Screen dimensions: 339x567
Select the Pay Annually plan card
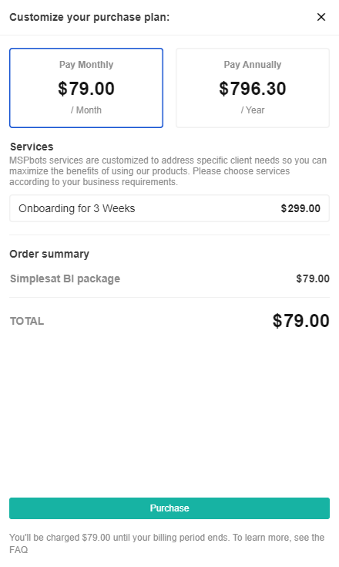(253, 88)
